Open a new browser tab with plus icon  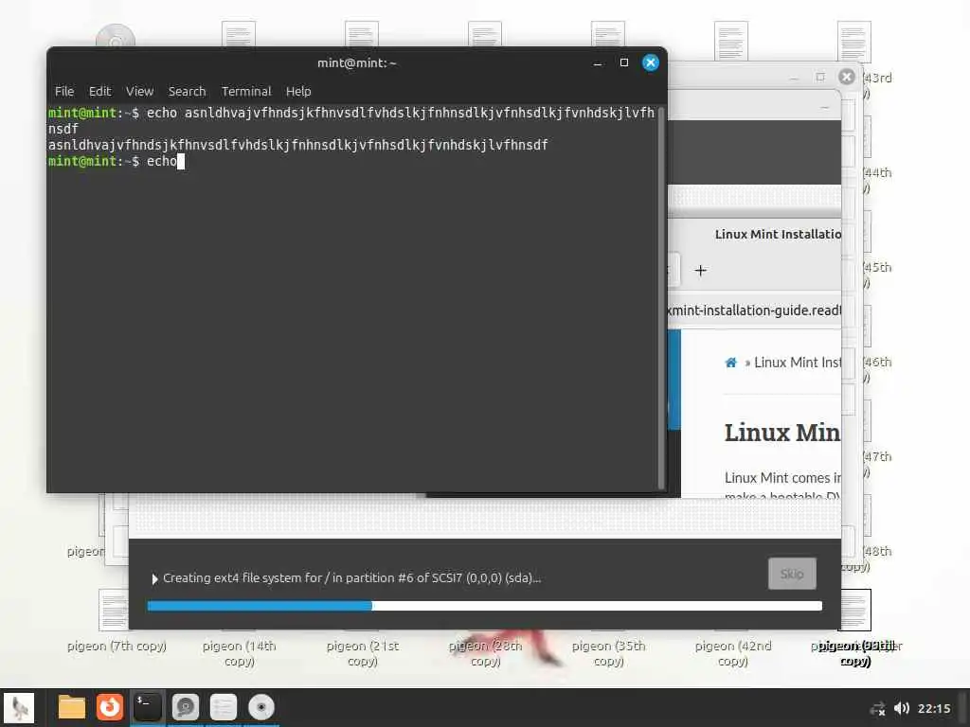[x=700, y=270]
